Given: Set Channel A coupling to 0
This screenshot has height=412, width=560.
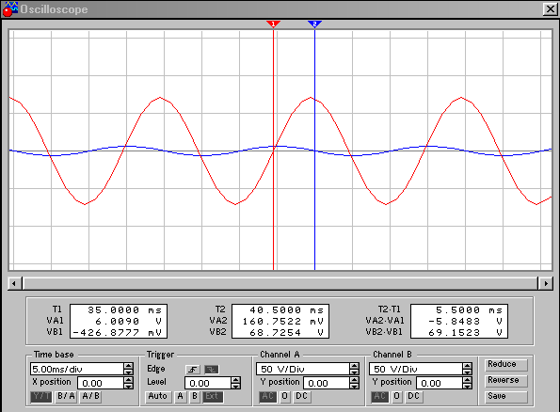Looking at the screenshot, I should 284,396.
